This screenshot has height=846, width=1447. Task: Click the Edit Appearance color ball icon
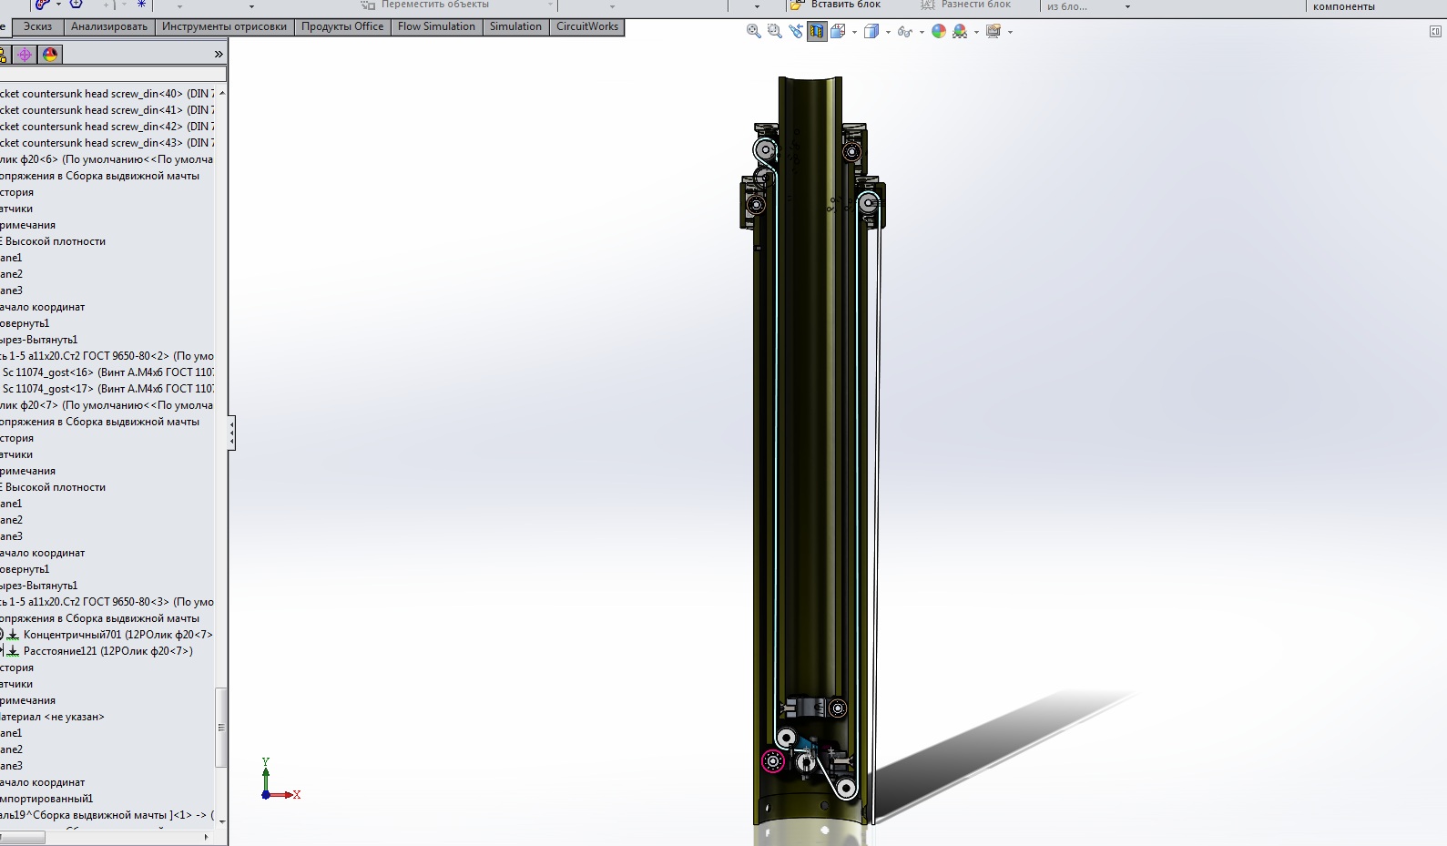point(939,31)
